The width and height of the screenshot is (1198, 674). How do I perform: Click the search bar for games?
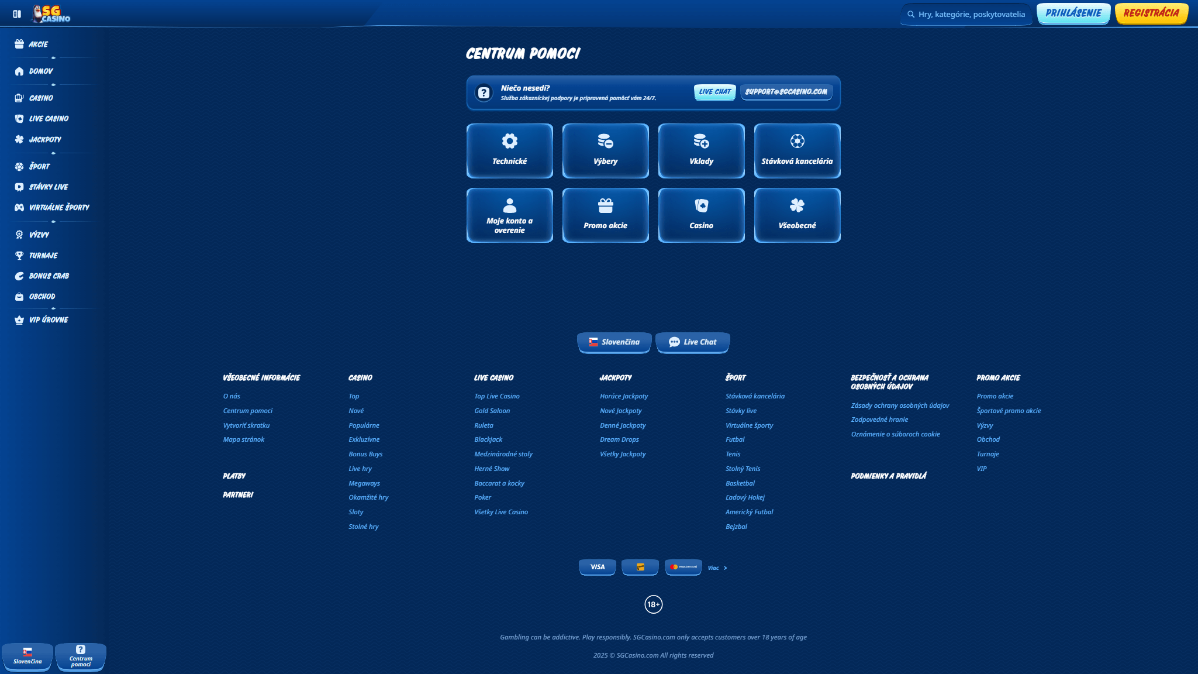tap(966, 13)
